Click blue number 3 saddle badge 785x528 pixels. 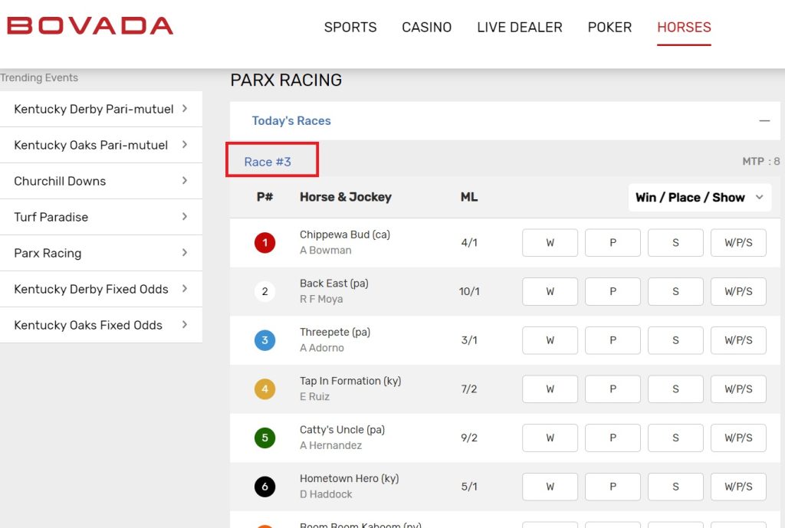(x=264, y=340)
